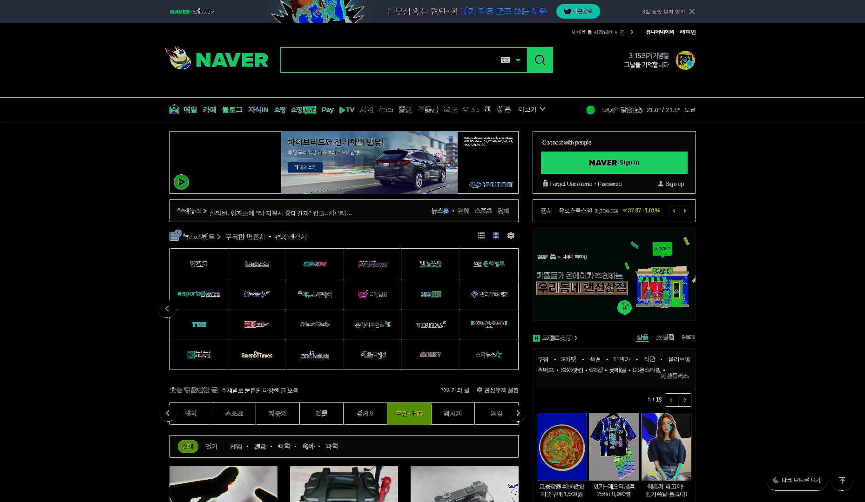The width and height of the screenshot is (865, 502).
Task: Select the 자동차 topic tab
Action: pos(277,413)
